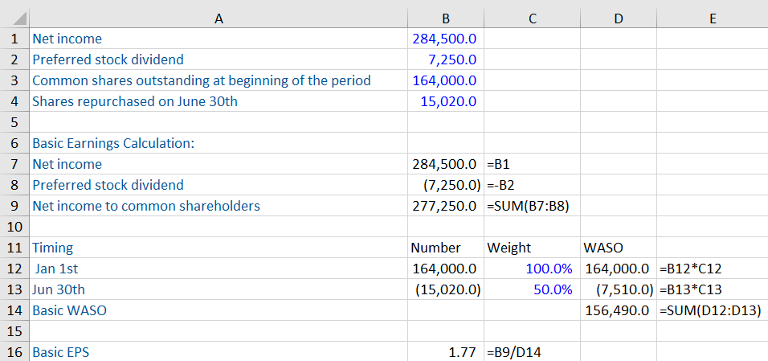Select column B header
The width and height of the screenshot is (768, 361).
(445, 14)
